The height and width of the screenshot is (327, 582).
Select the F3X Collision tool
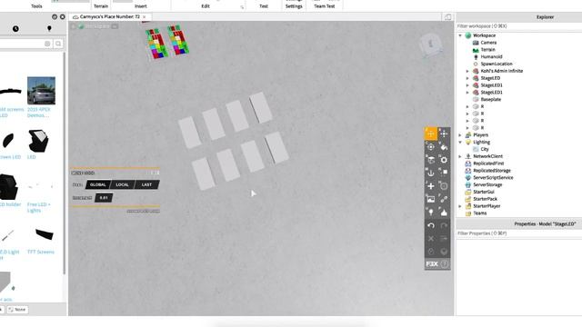[x=444, y=173]
